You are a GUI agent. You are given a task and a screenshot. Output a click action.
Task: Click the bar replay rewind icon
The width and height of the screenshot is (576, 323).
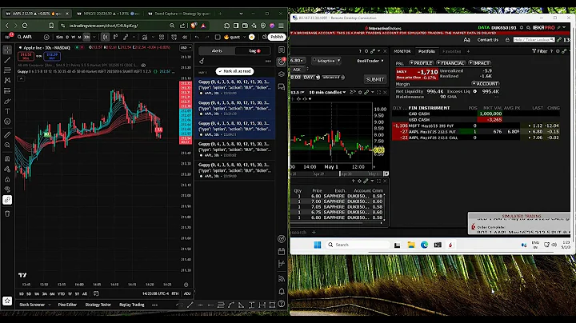coord(185,37)
